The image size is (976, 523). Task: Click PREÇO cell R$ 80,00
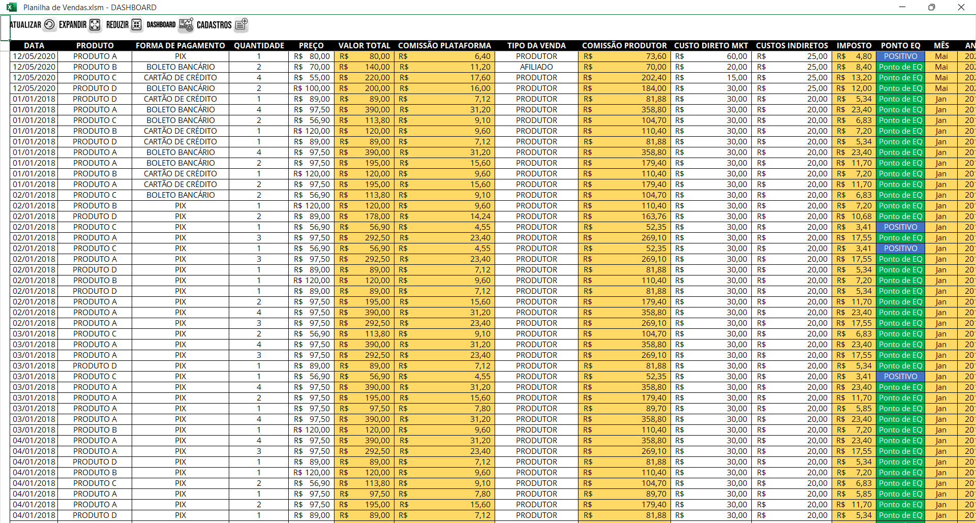tap(311, 56)
